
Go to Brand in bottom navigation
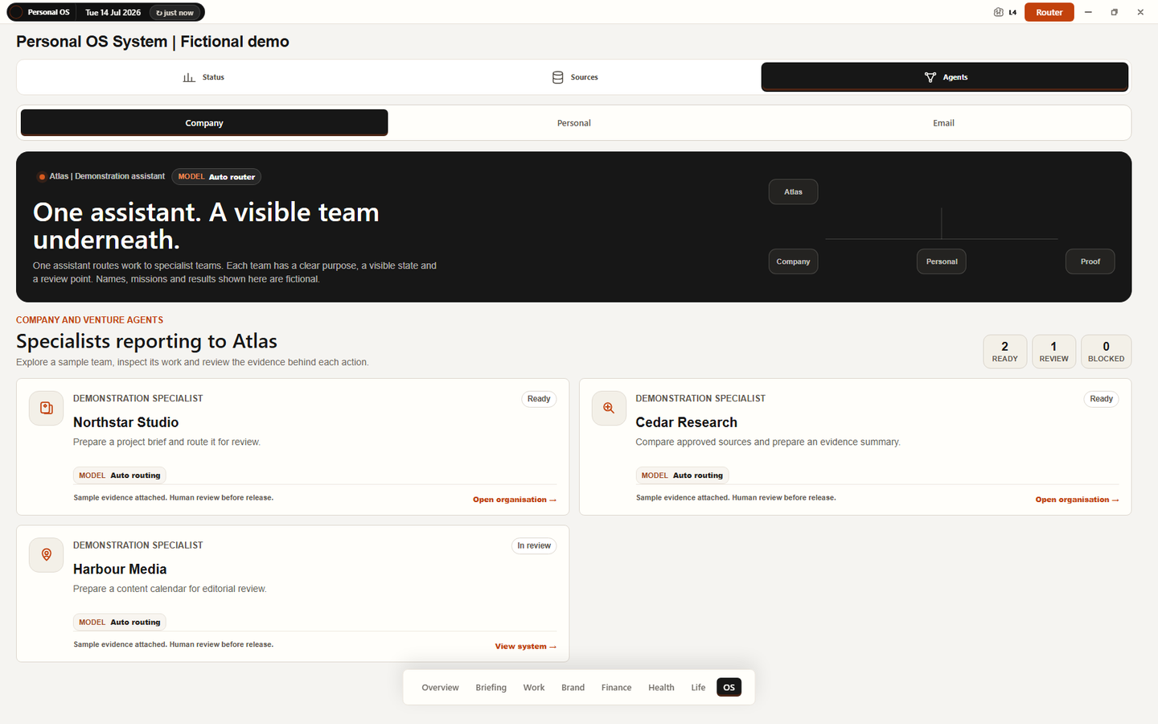pyautogui.click(x=573, y=688)
